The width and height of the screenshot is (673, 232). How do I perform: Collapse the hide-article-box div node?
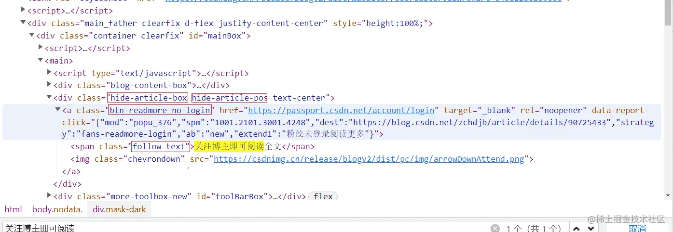49,98
